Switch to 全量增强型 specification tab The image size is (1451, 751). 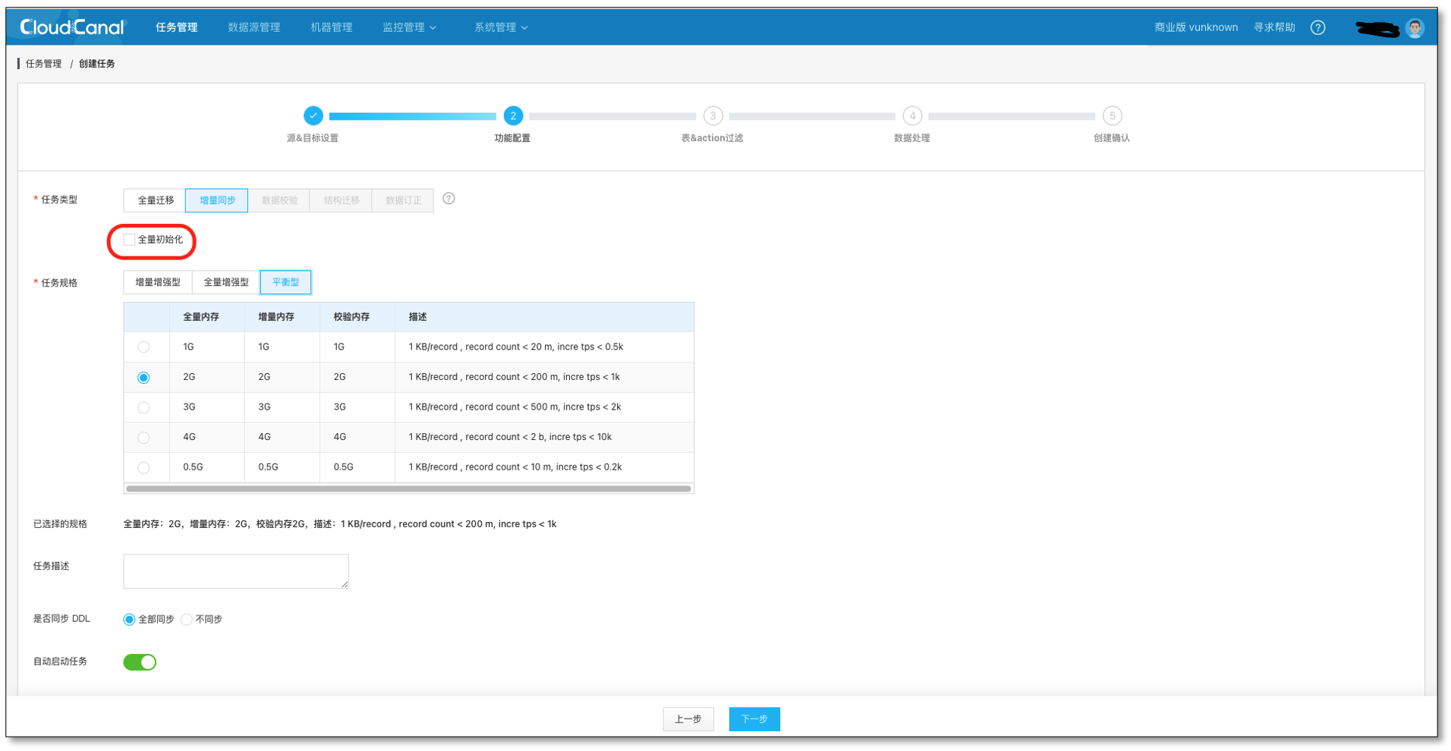(x=226, y=282)
